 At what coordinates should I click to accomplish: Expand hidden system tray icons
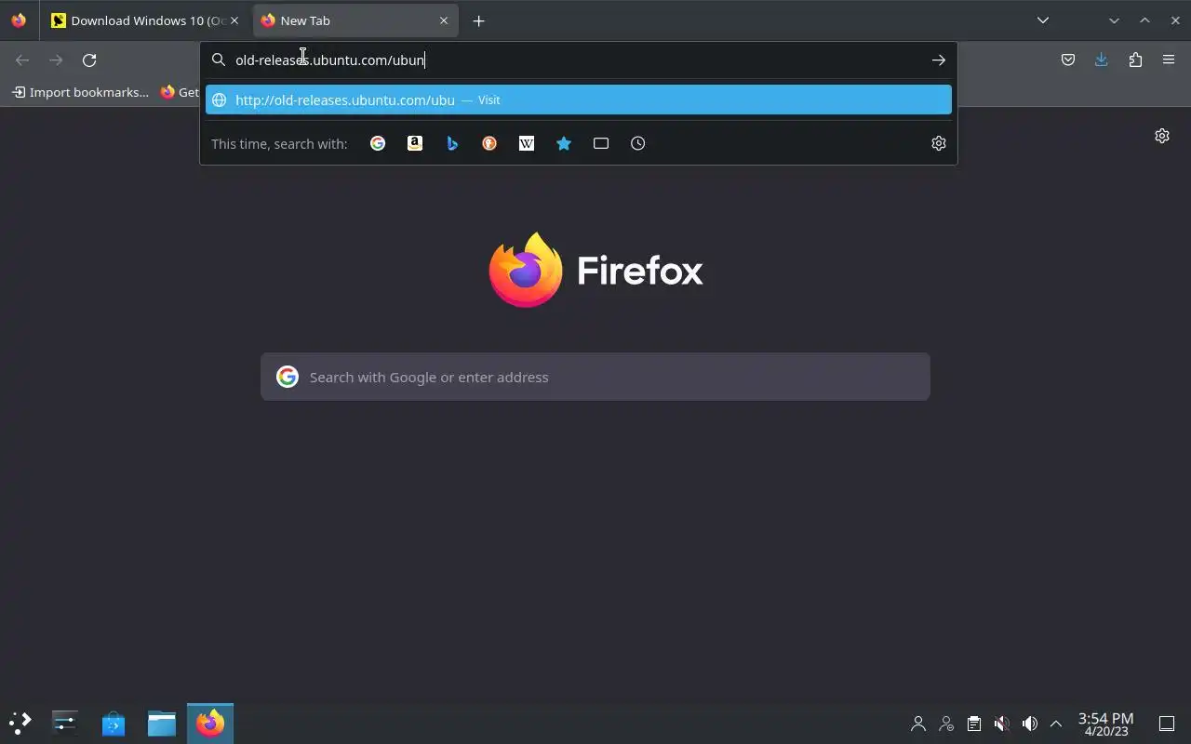click(1056, 724)
